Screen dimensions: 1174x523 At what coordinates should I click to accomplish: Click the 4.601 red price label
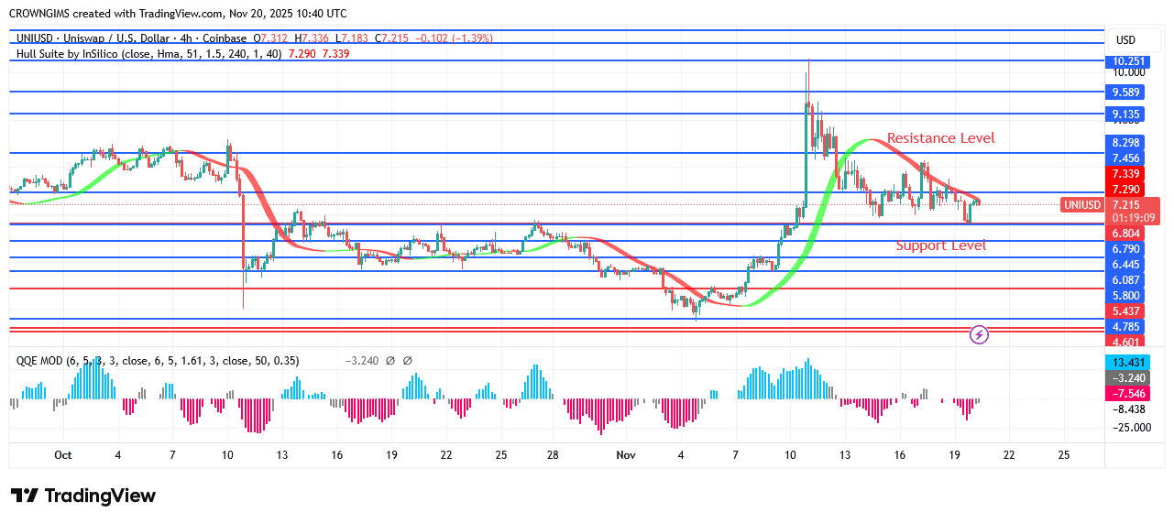click(x=1126, y=342)
